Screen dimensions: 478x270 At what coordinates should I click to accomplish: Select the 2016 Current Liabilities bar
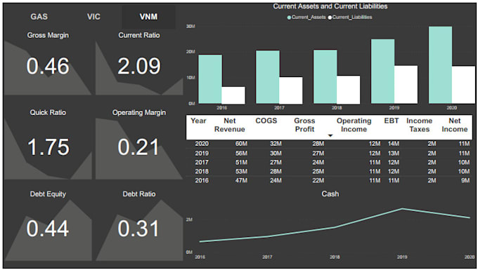click(233, 95)
